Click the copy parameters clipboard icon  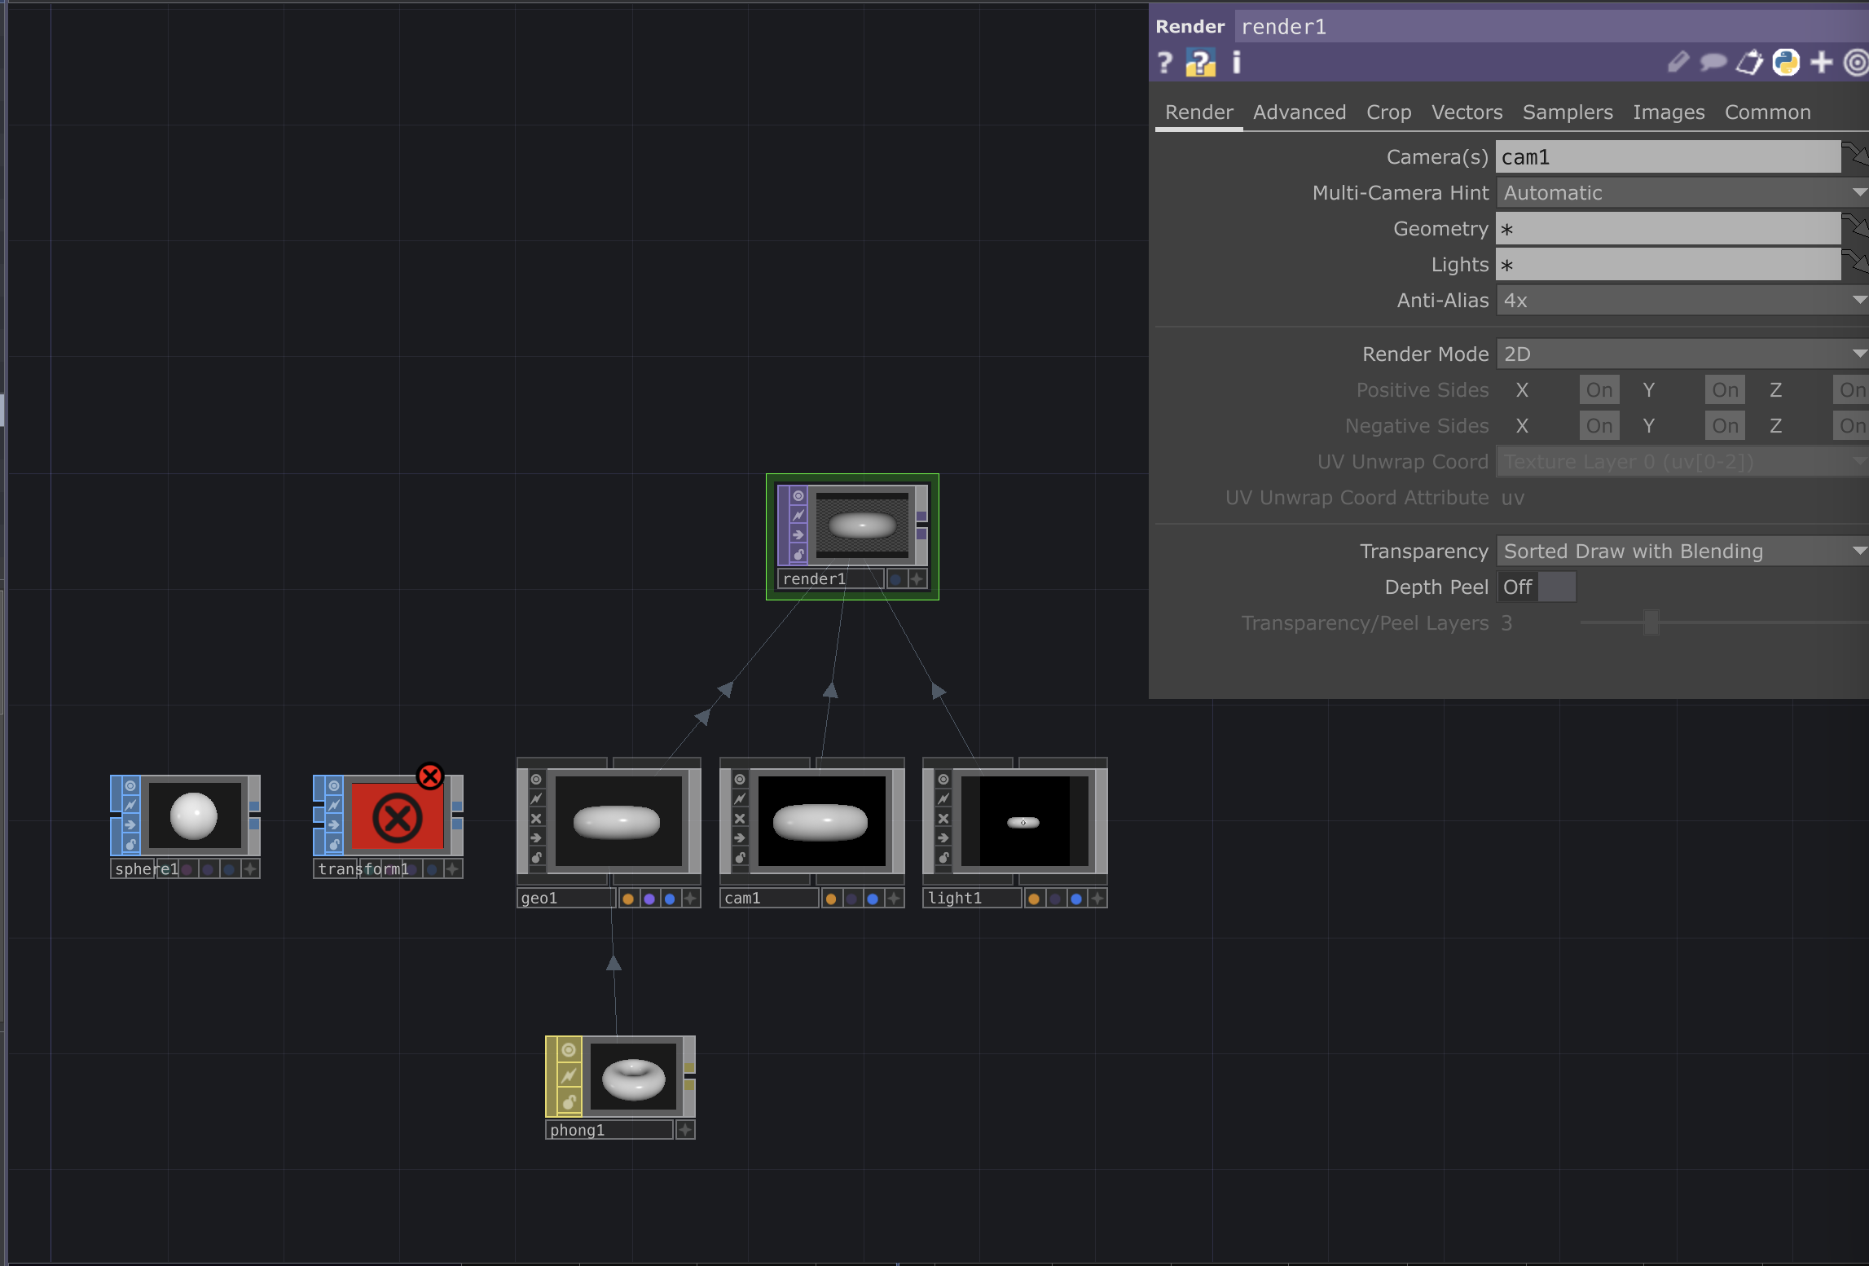1749,63
